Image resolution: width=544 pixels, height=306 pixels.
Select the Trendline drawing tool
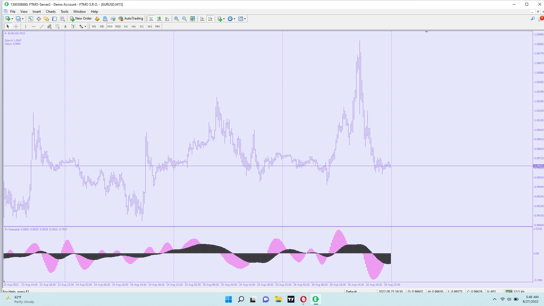click(42, 26)
